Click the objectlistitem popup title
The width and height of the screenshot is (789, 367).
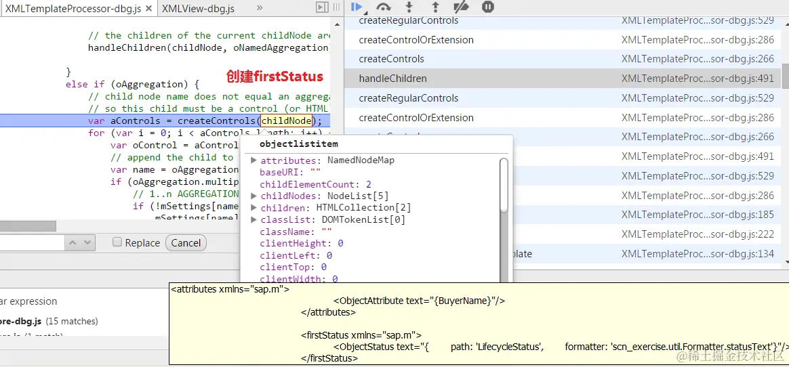[x=298, y=144]
